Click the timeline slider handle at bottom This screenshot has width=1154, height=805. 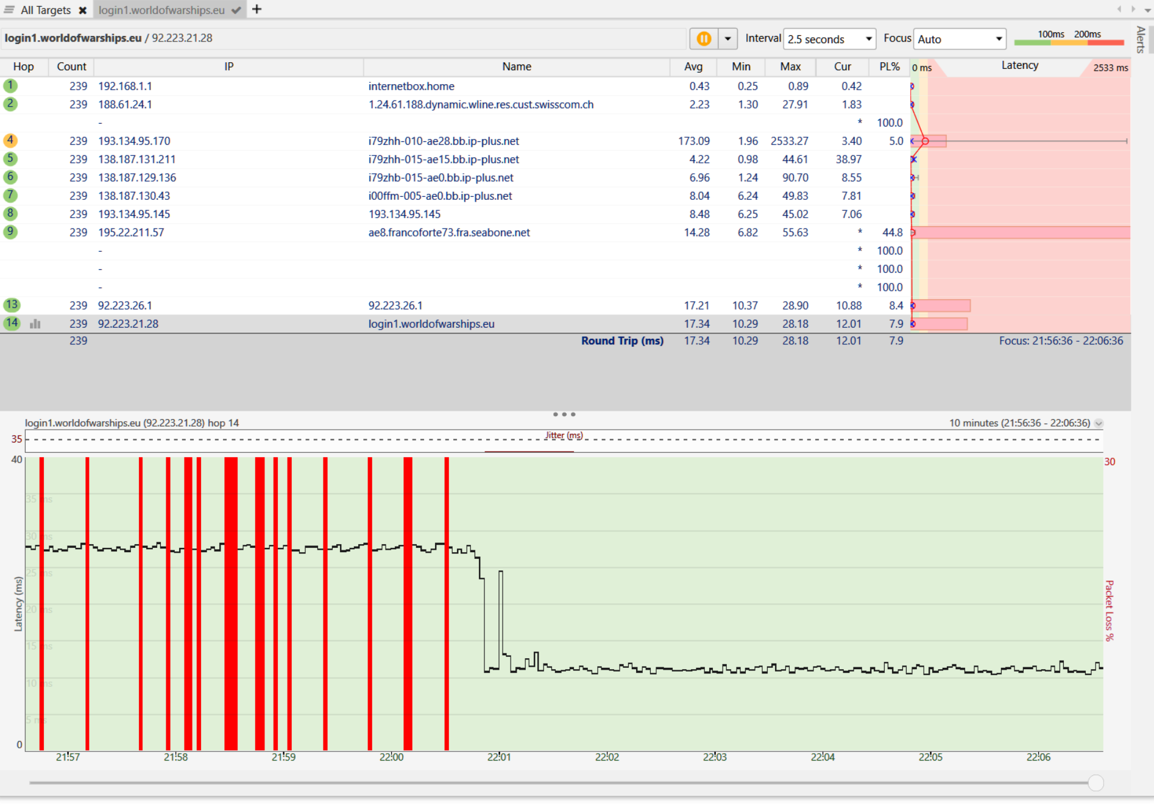point(1096,783)
